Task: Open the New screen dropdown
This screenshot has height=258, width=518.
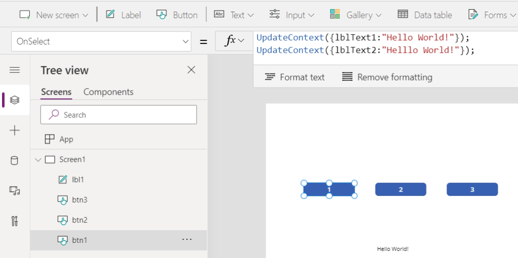Action: click(54, 15)
